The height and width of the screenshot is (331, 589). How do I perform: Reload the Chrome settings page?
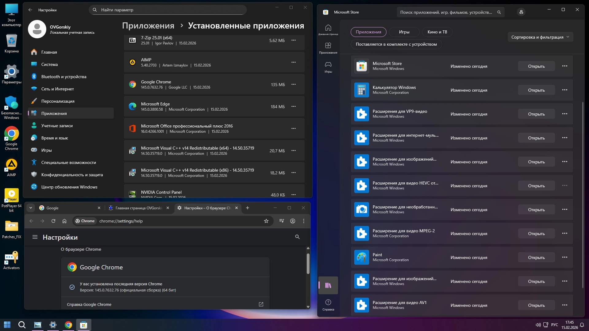point(53,221)
